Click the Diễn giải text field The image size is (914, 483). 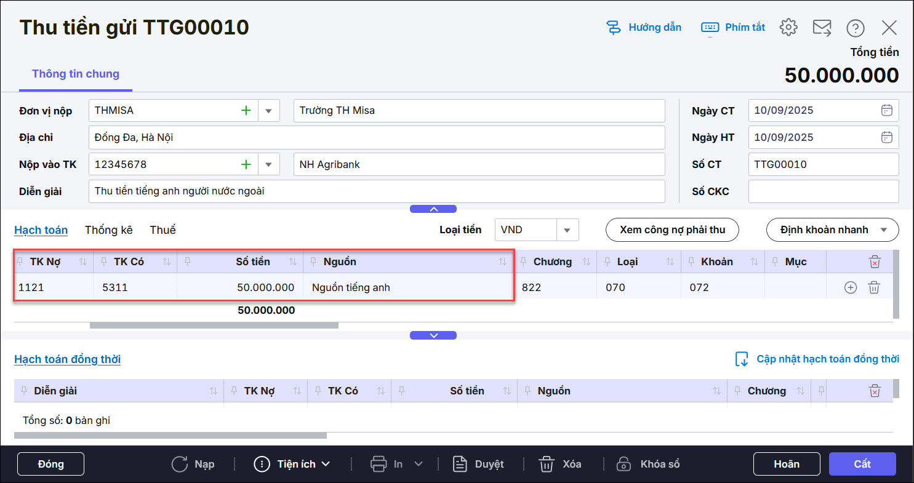click(377, 191)
